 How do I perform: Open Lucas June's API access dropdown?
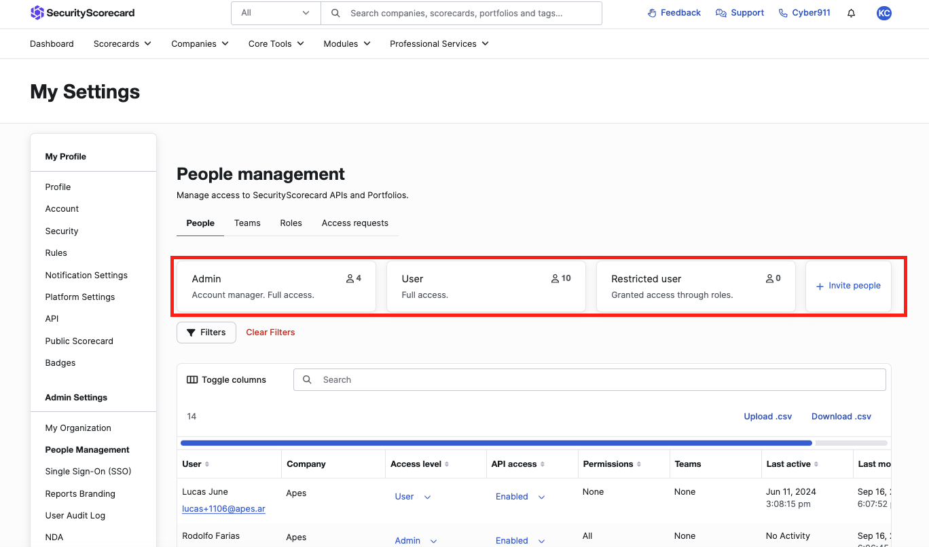520,497
